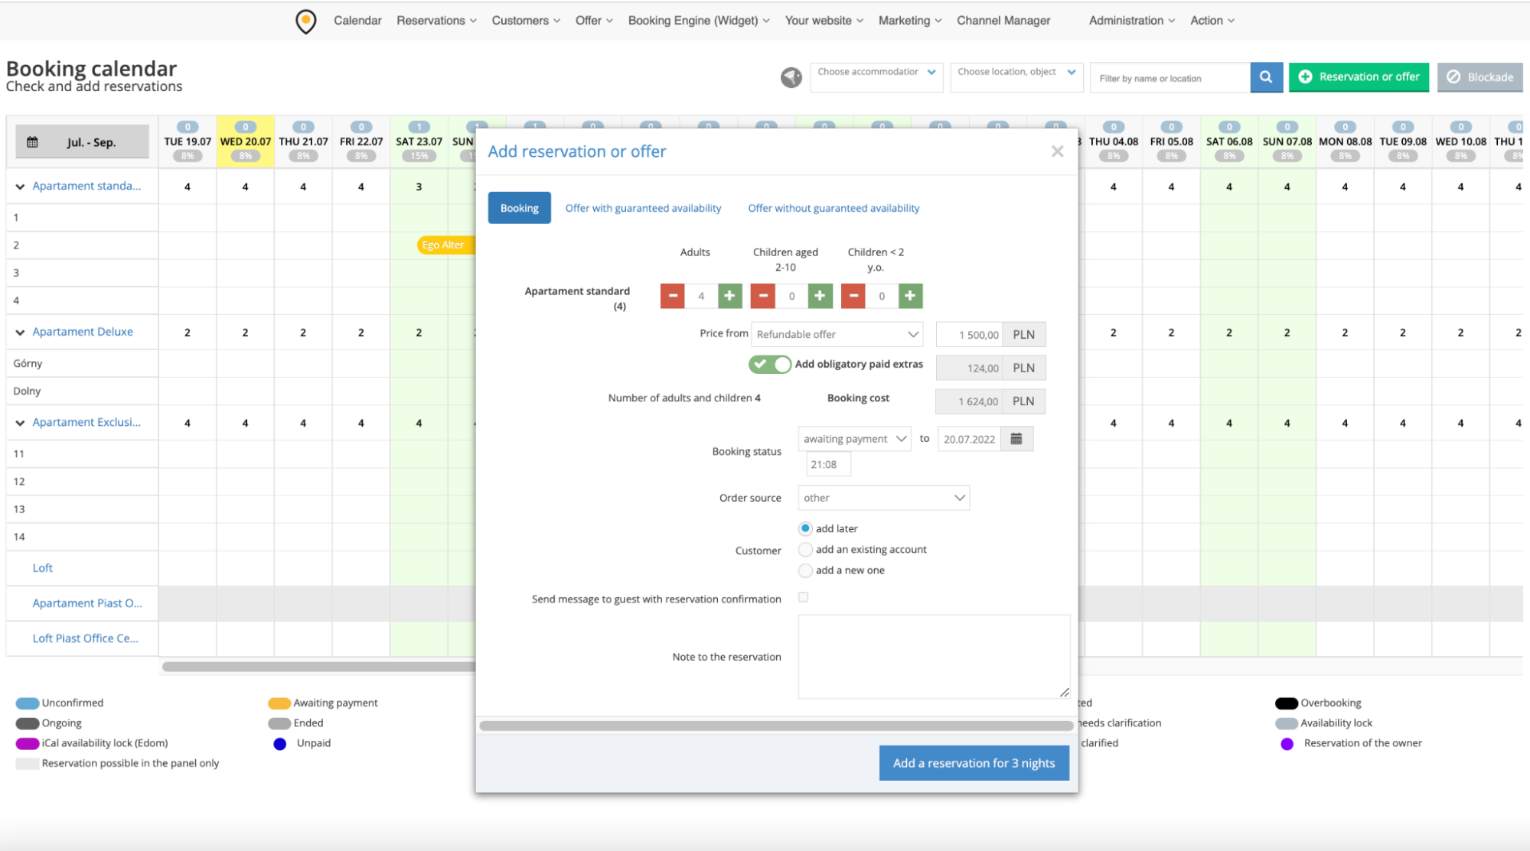Click the Blockade button
The width and height of the screenshot is (1530, 851).
pos(1480,77)
